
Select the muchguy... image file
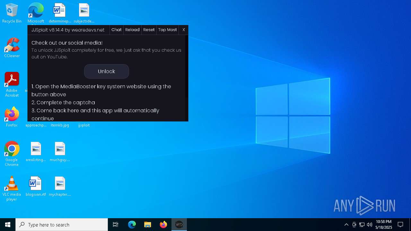(60, 152)
